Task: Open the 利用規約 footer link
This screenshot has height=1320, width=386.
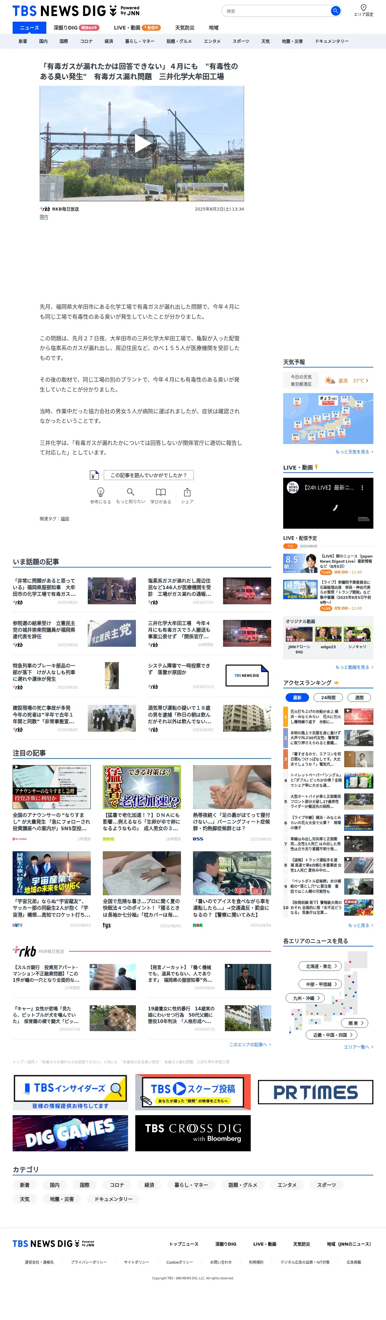Action: (256, 1262)
